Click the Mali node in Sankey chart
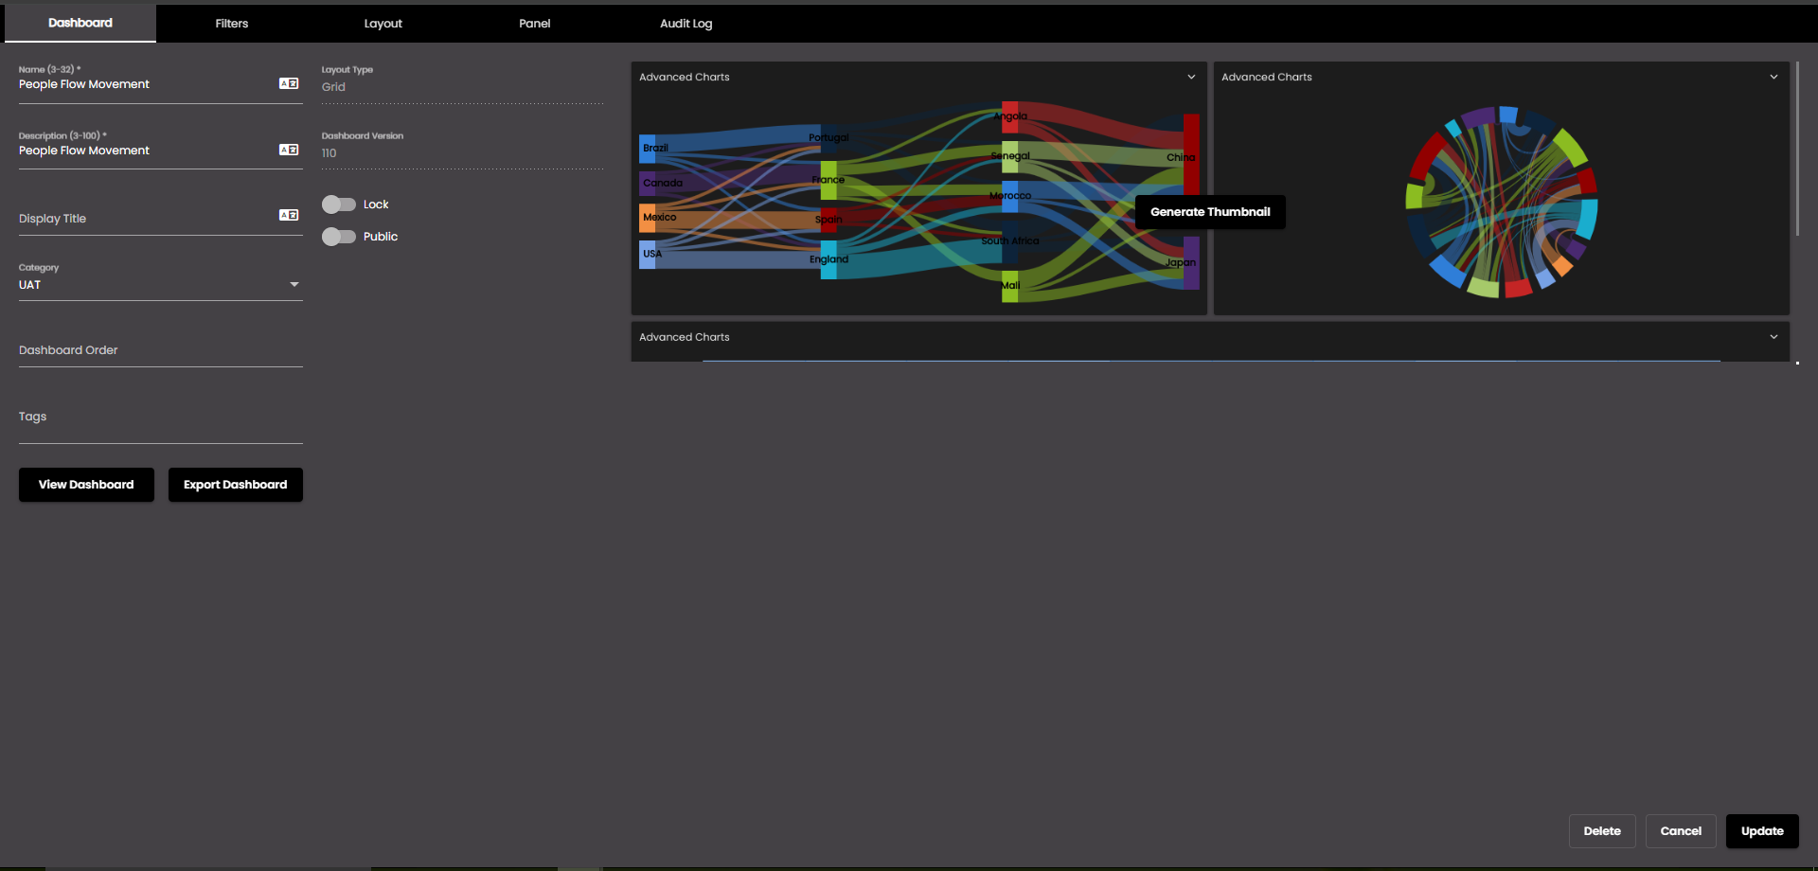Viewport: 1818px width, 871px height. click(x=1010, y=286)
